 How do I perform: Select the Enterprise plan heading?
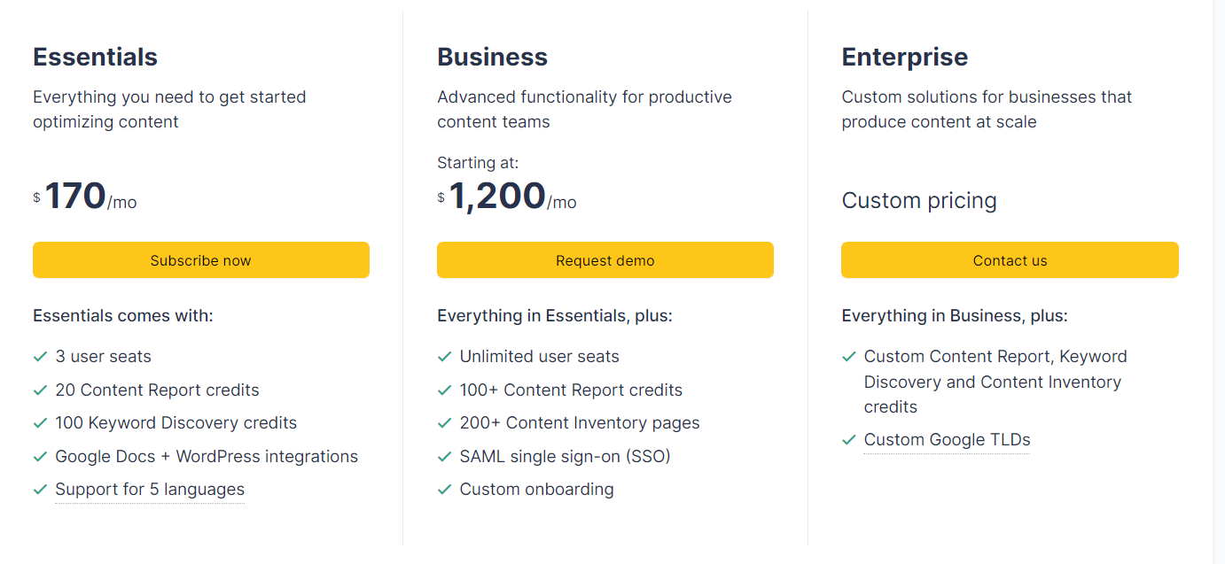[904, 57]
